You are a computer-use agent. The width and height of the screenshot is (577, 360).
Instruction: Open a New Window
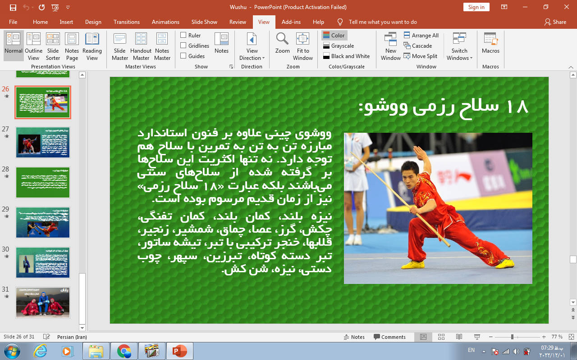point(390,46)
